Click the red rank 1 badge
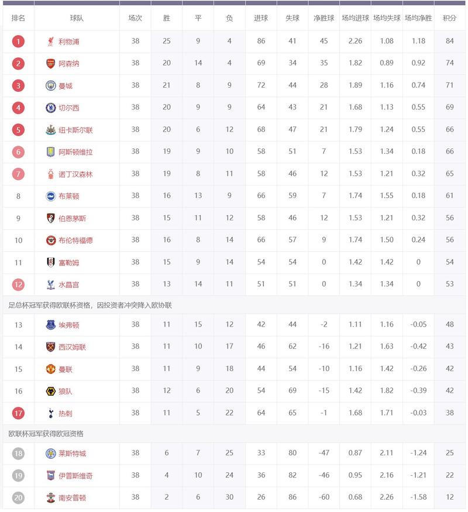This screenshot has width=468, height=512. tap(18, 41)
